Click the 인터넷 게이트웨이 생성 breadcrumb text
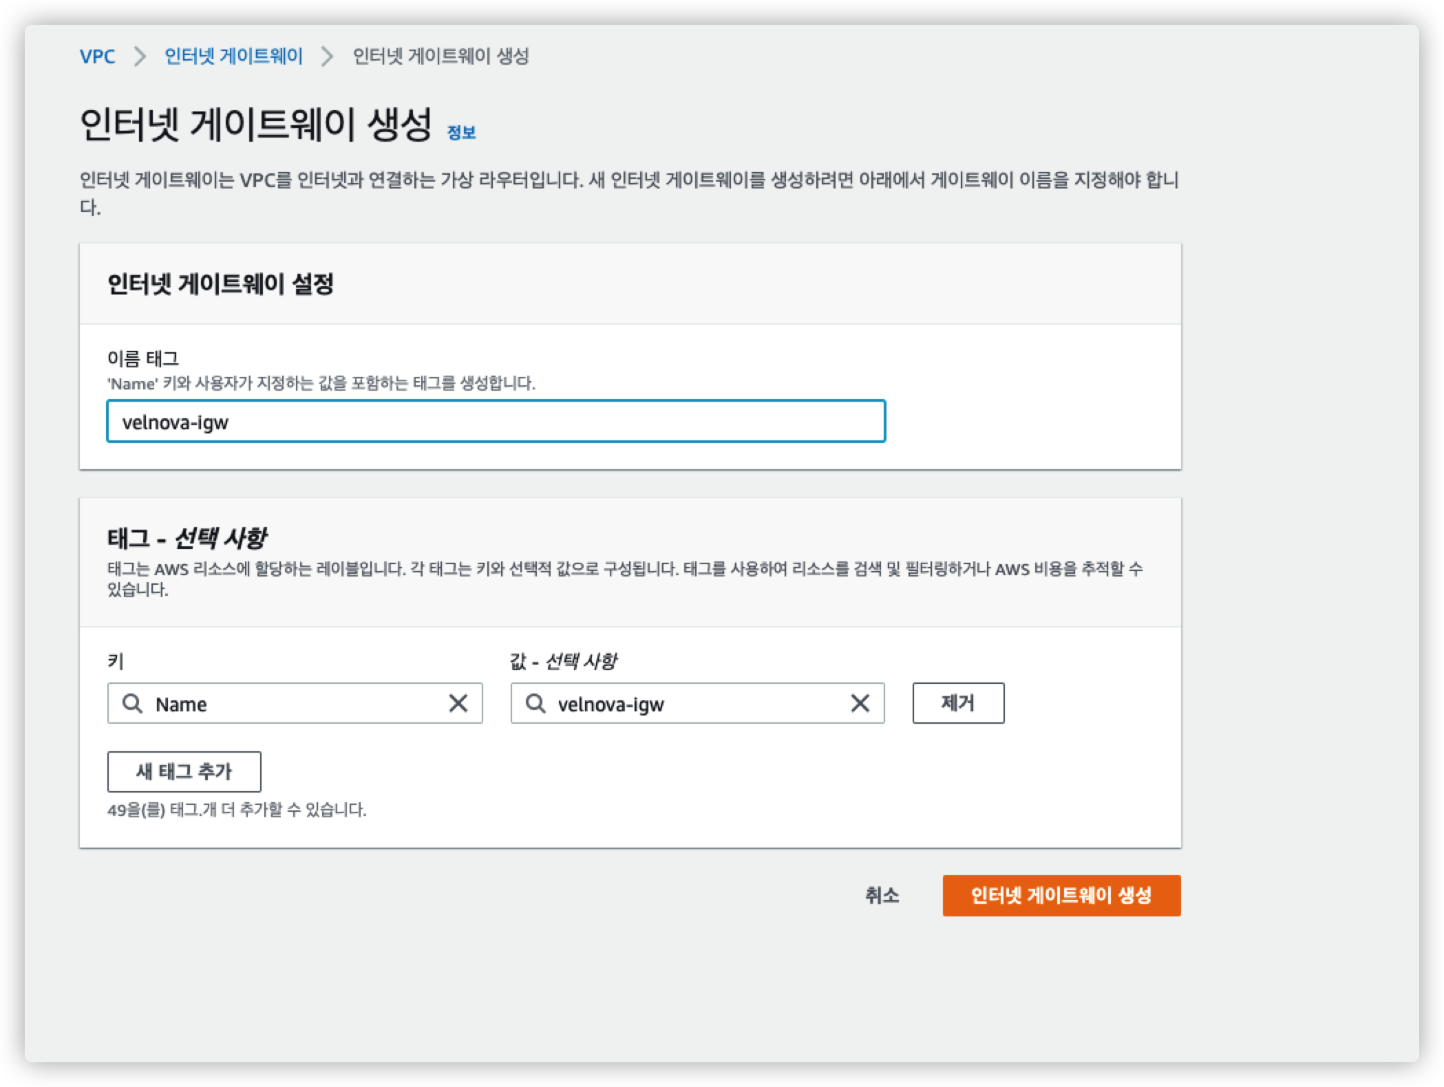Viewport: 1444px width, 1087px height. pyautogui.click(x=440, y=56)
